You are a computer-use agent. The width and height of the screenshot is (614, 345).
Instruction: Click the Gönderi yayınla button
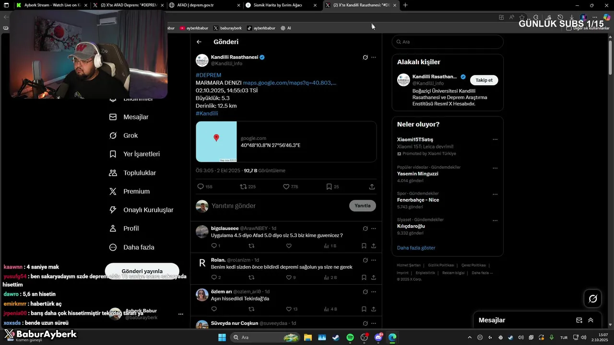pos(142,271)
